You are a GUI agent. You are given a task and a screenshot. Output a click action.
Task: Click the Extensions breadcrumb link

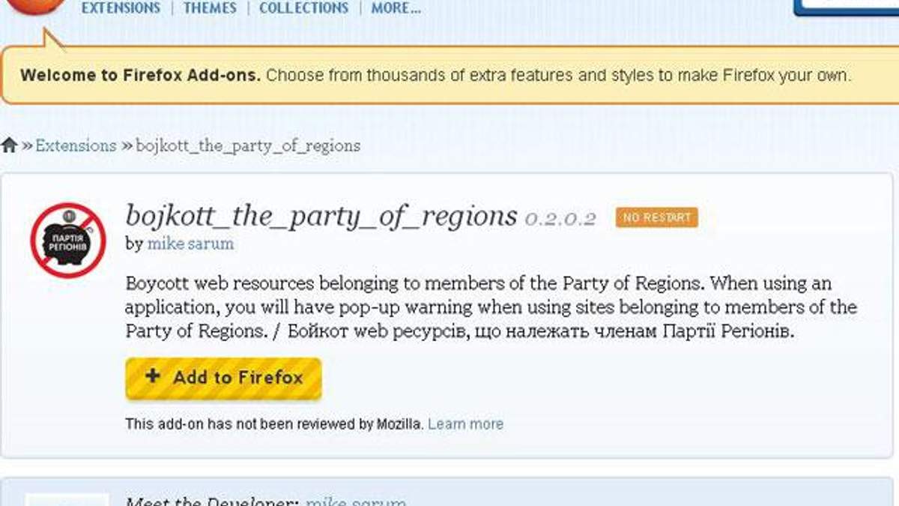coord(76,145)
